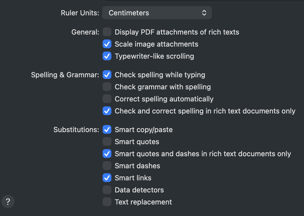
Task: Open the help question mark button
Action: click(8, 202)
